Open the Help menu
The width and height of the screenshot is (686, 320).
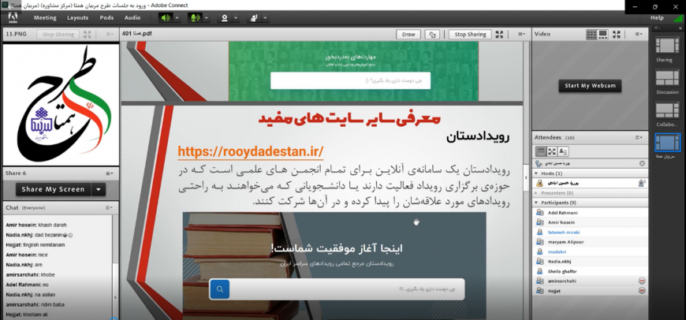coord(657,18)
